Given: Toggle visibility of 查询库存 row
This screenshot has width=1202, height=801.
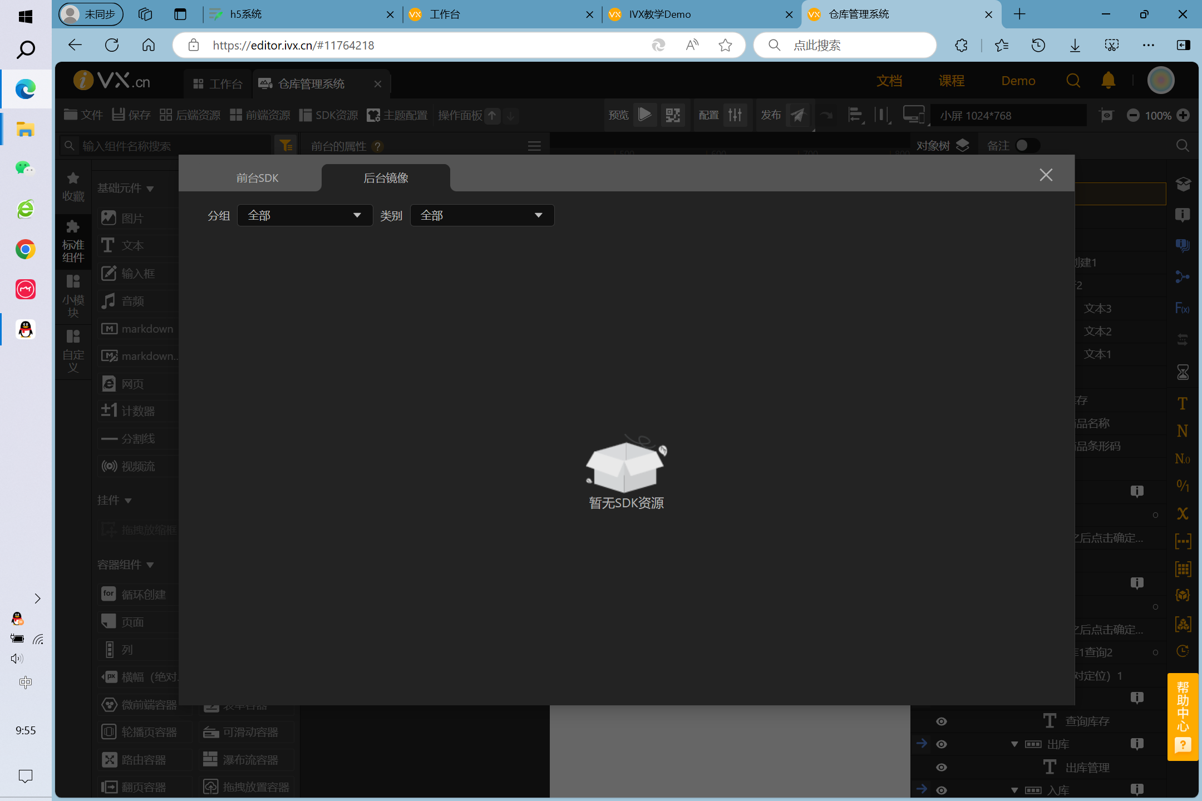Looking at the screenshot, I should pos(941,721).
